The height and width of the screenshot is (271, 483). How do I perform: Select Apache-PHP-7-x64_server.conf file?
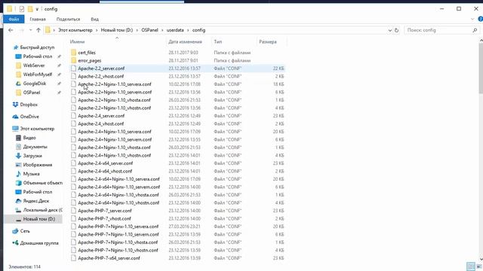tap(109, 258)
